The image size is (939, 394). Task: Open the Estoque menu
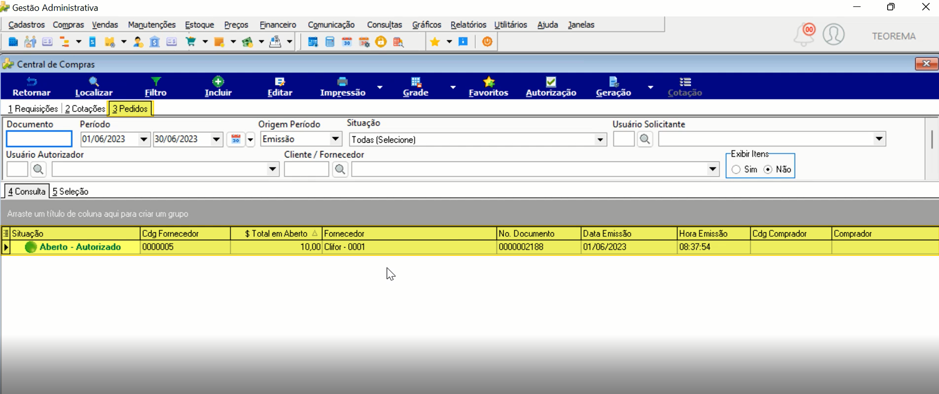pos(200,24)
